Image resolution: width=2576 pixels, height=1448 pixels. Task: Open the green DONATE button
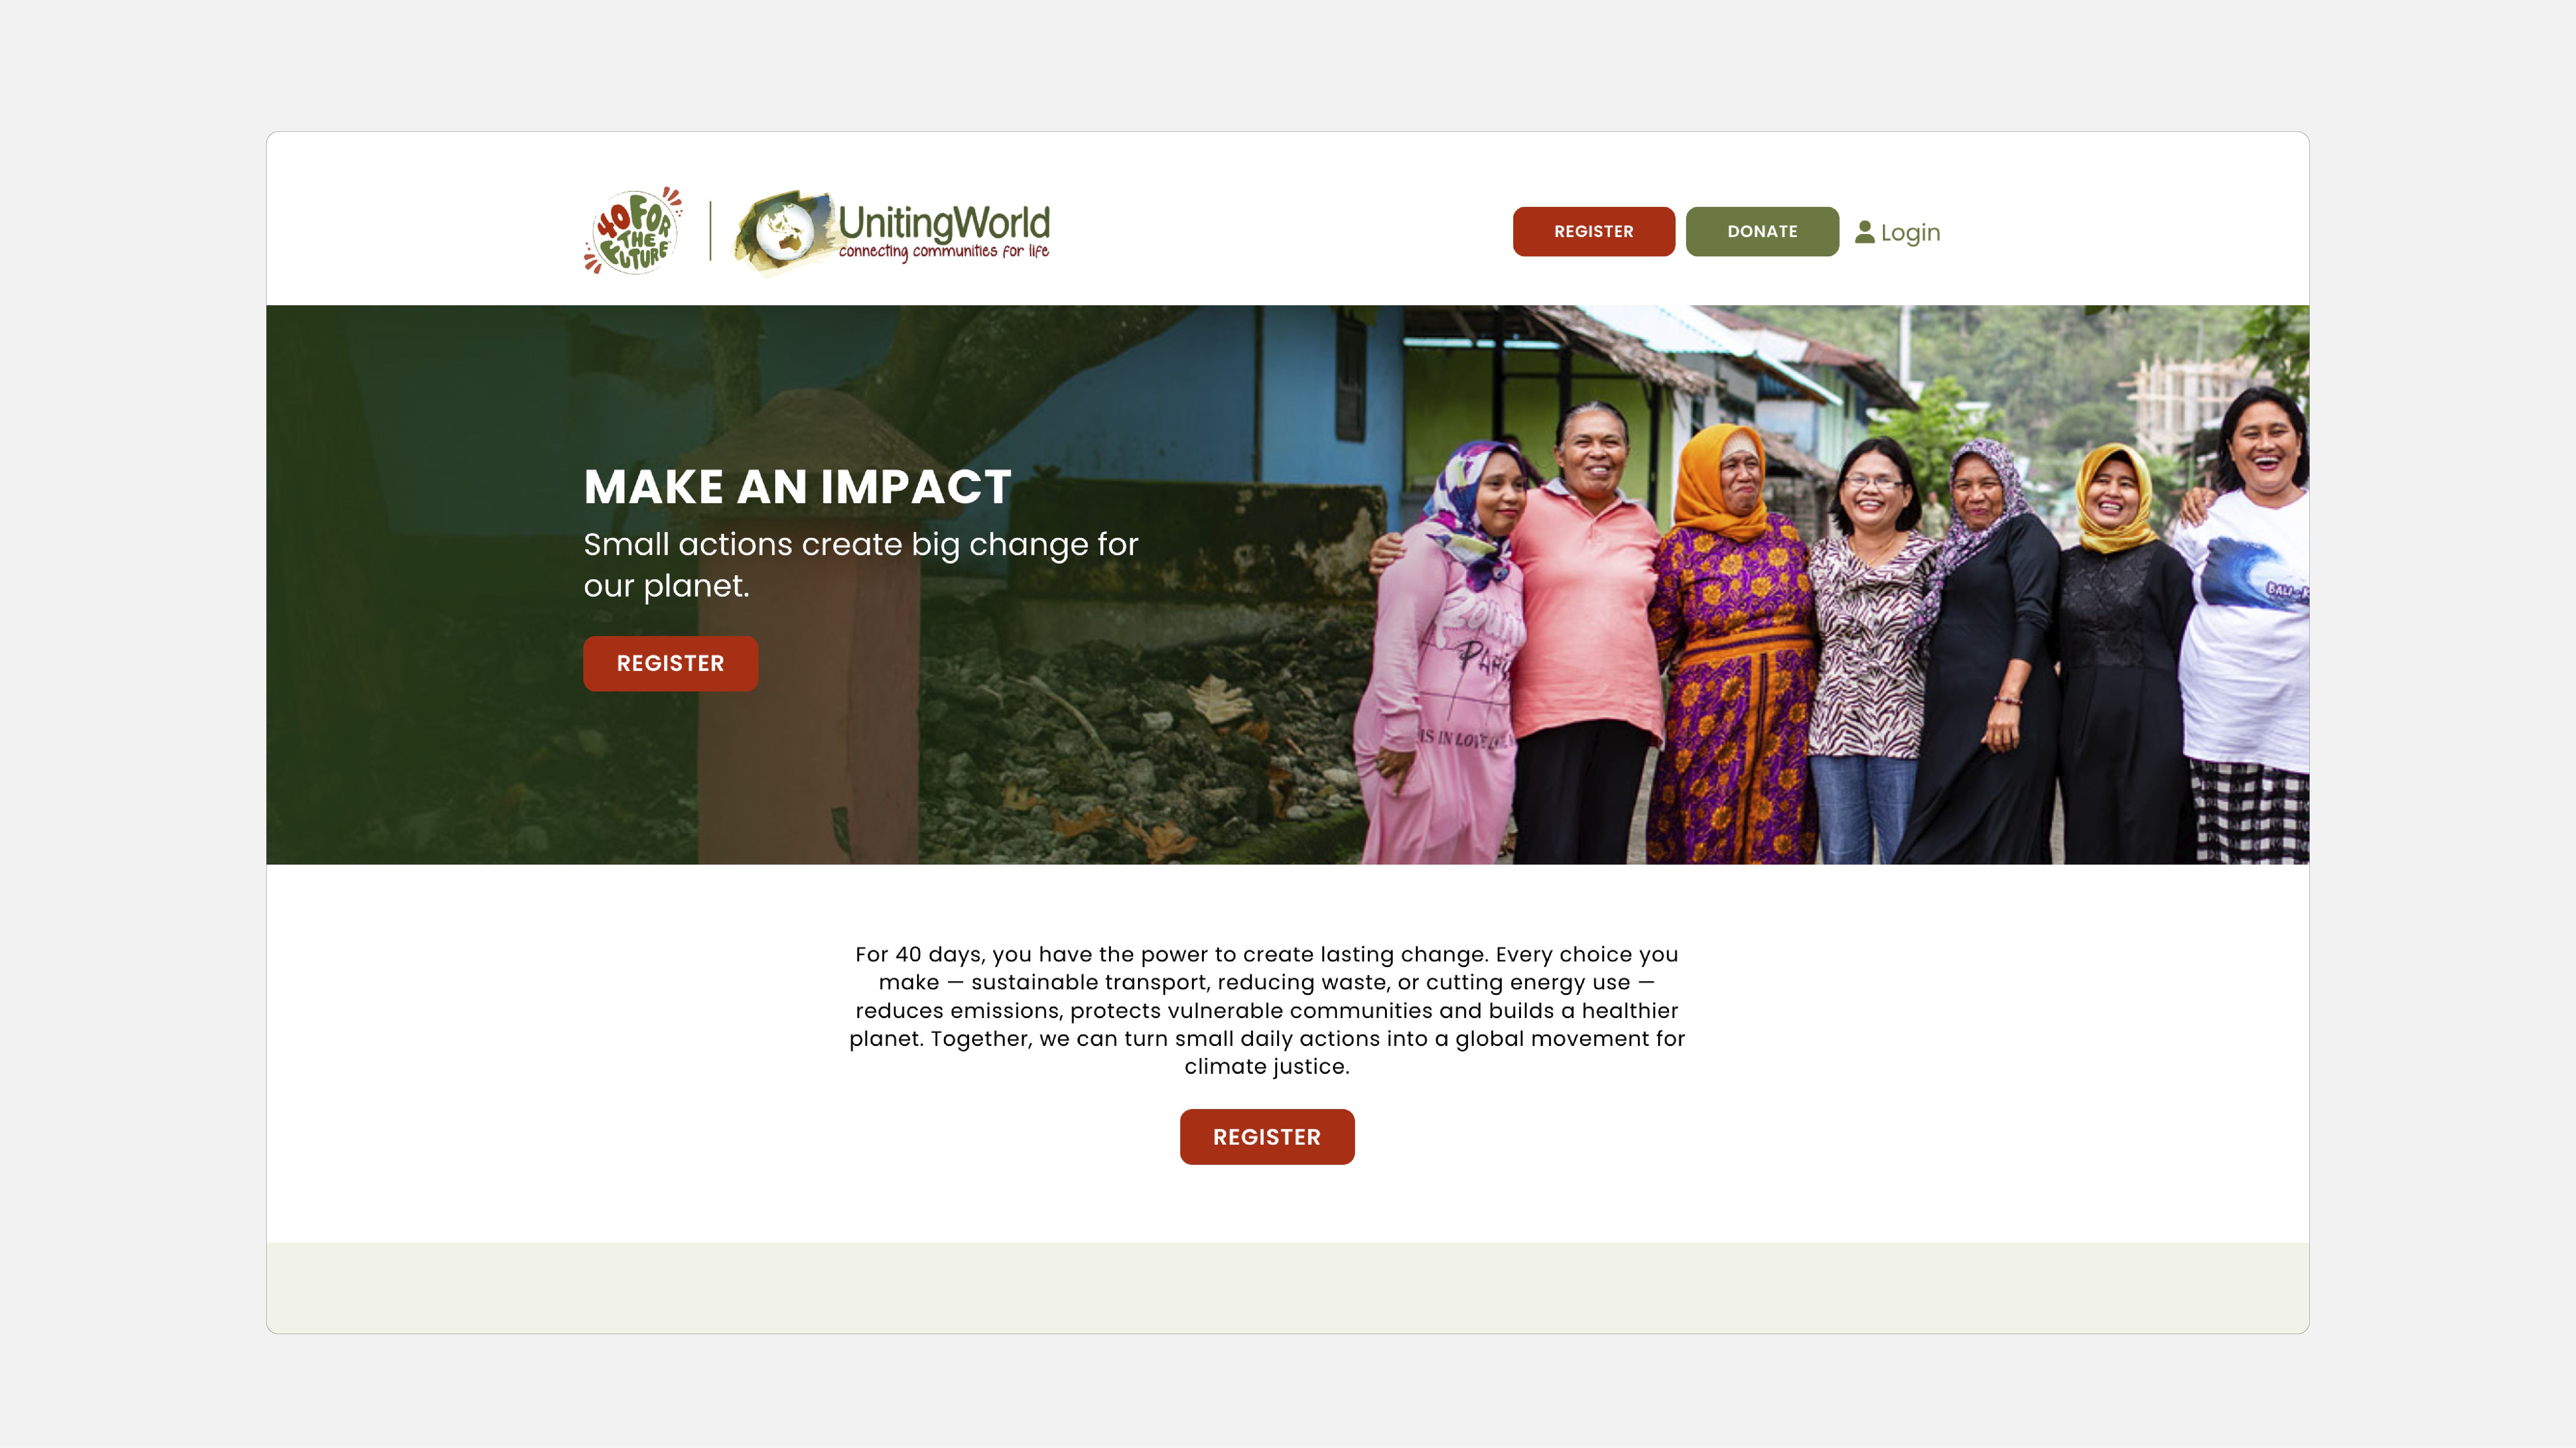coord(1762,232)
